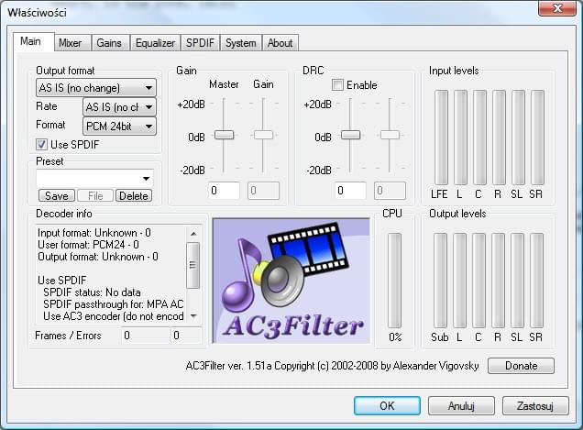This screenshot has width=583, height=430.
Task: Click the Donate button
Action: point(521,366)
